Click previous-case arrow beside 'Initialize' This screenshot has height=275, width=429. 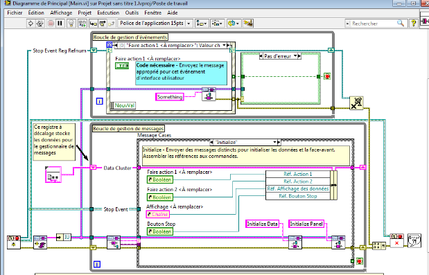point(212,143)
